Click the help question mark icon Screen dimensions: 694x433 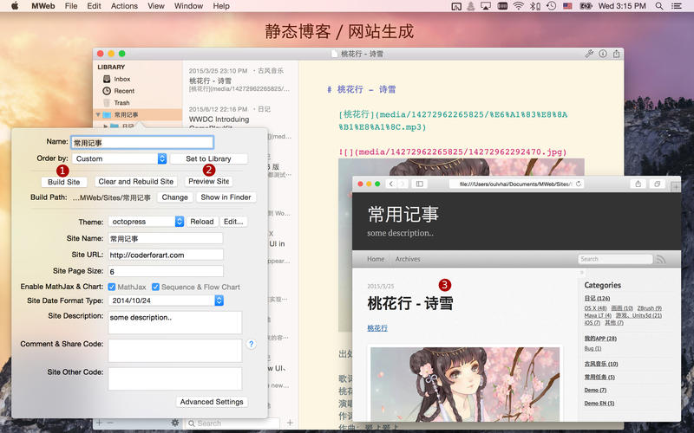(x=252, y=344)
